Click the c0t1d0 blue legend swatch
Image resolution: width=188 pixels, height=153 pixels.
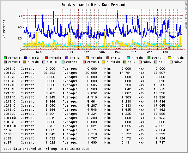(26, 58)
